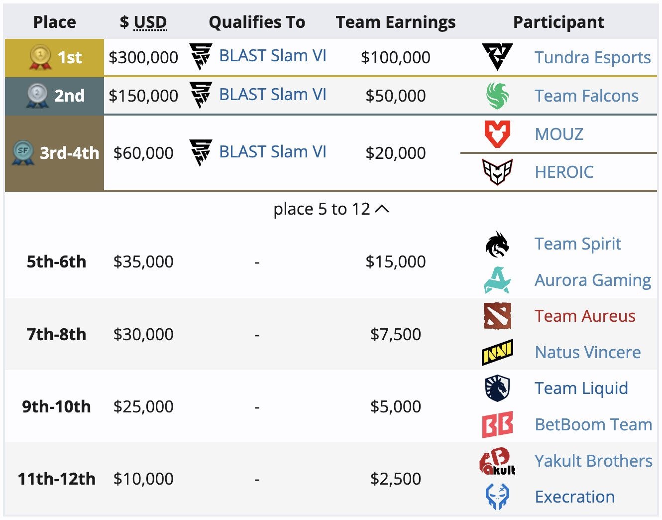Viewport: 662px width, 520px height.
Task: Click the Tundra Esports team logo
Action: 497,57
